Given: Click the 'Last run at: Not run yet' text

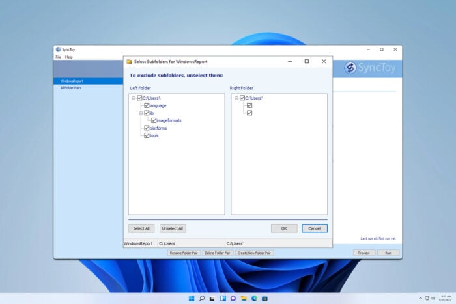Looking at the screenshot, I should pyautogui.click(x=378, y=238).
